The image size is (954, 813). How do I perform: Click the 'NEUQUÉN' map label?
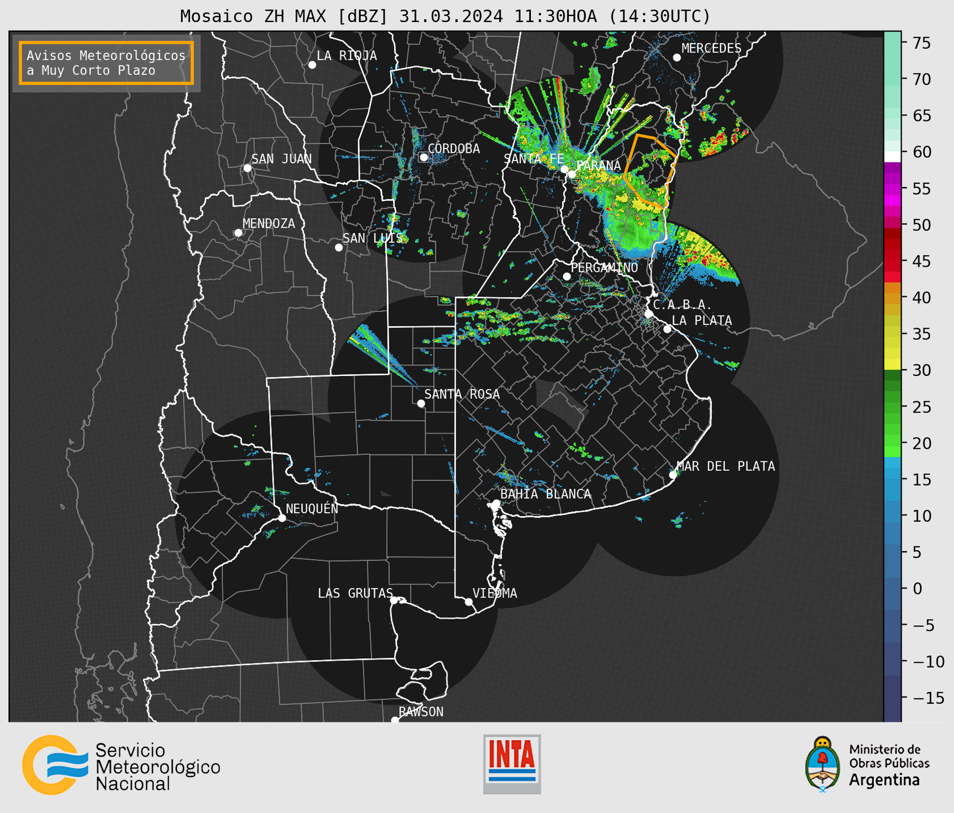[x=312, y=509]
